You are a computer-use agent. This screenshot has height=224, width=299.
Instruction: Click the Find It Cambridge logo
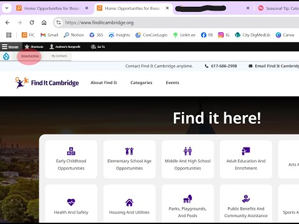tap(47, 83)
